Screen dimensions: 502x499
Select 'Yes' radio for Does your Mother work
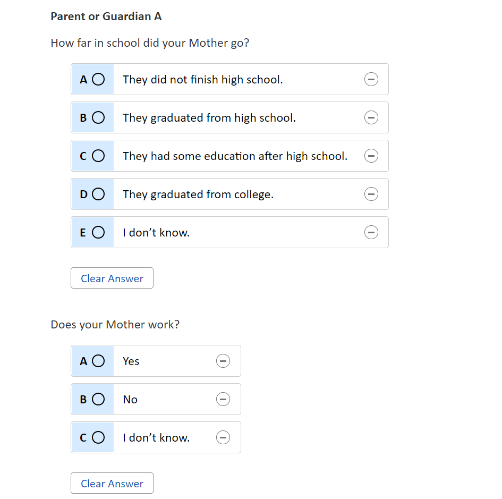pos(98,361)
